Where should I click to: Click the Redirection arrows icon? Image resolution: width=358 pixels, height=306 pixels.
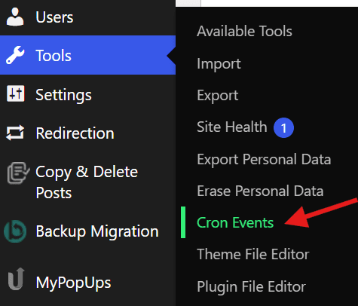tap(15, 133)
